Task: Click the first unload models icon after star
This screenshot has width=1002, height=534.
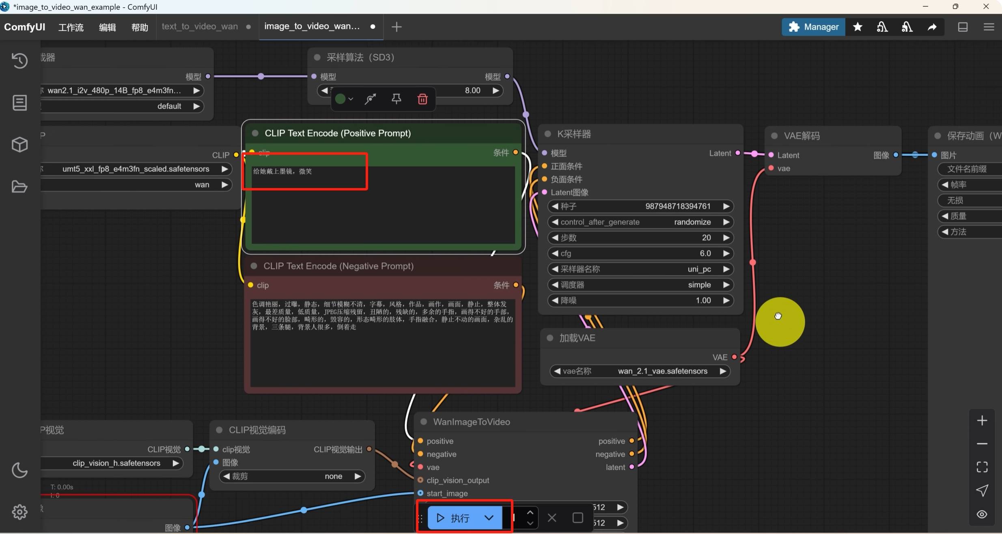Action: tap(882, 27)
